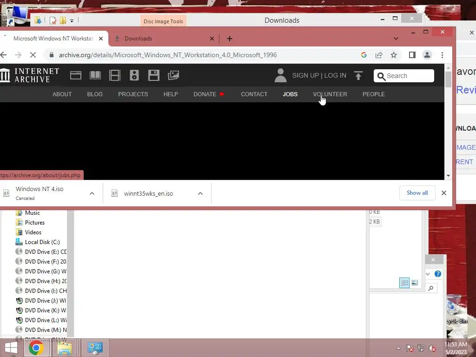The image size is (476, 357).
Task: Click the upload arrow icon
Action: 358,75
